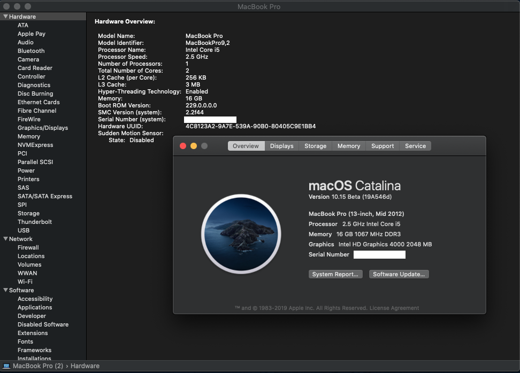520x373 pixels.
Task: Open Applications under Software
Action: pos(35,307)
